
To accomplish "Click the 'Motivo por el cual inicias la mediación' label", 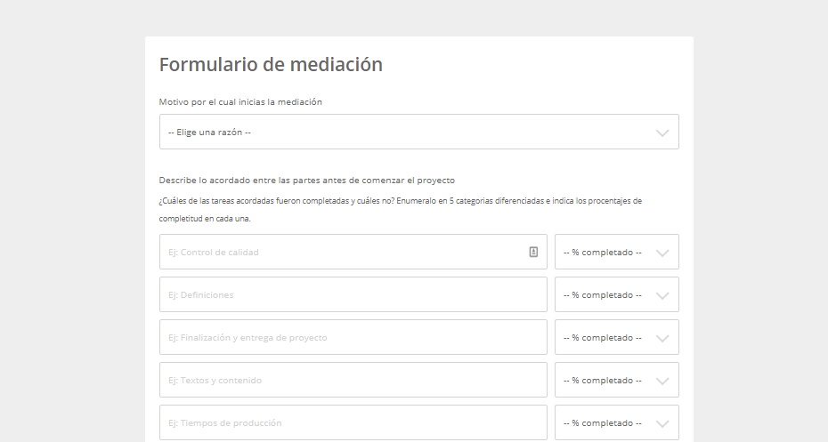I will 240,101.
